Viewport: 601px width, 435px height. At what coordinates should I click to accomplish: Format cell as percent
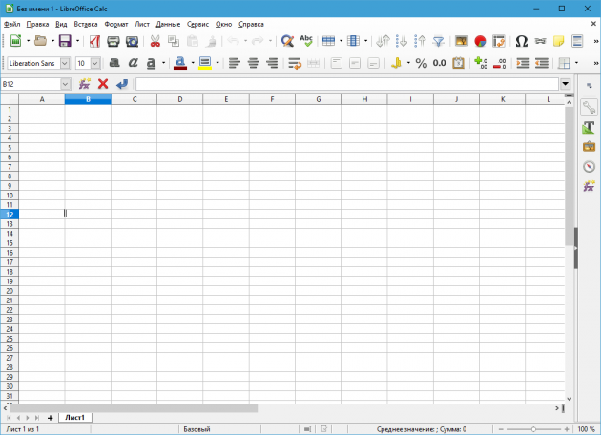422,63
